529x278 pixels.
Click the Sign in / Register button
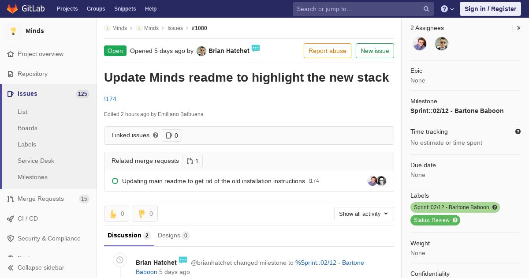(x=490, y=9)
